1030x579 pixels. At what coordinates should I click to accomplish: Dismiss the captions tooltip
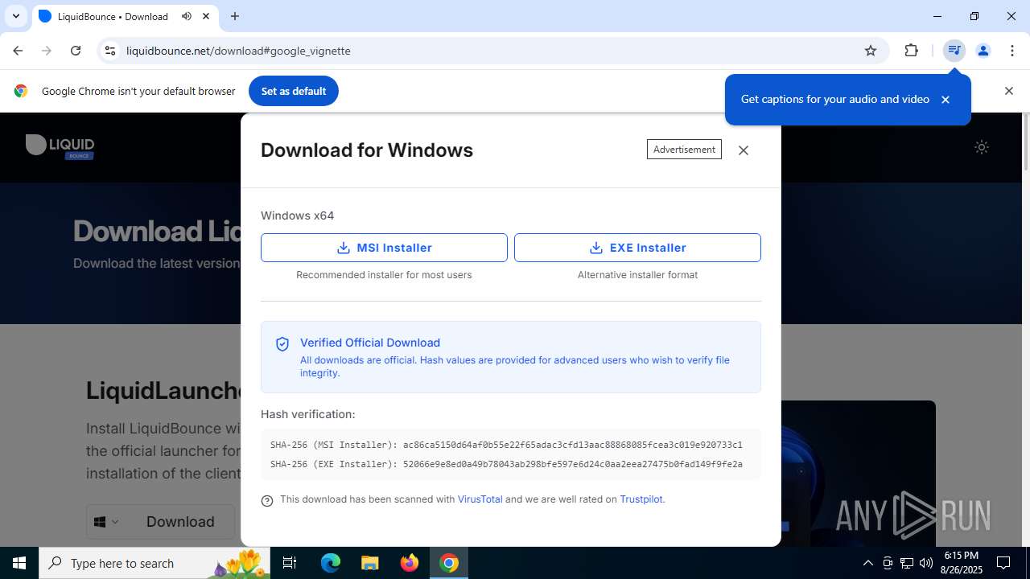pos(946,100)
